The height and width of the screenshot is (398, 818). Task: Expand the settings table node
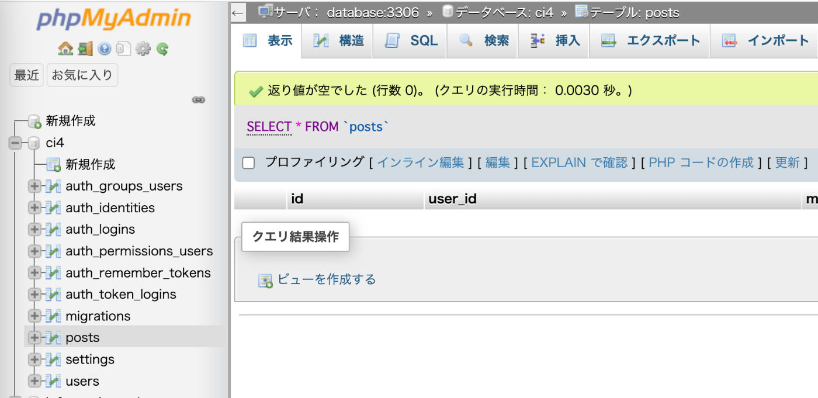tap(34, 359)
